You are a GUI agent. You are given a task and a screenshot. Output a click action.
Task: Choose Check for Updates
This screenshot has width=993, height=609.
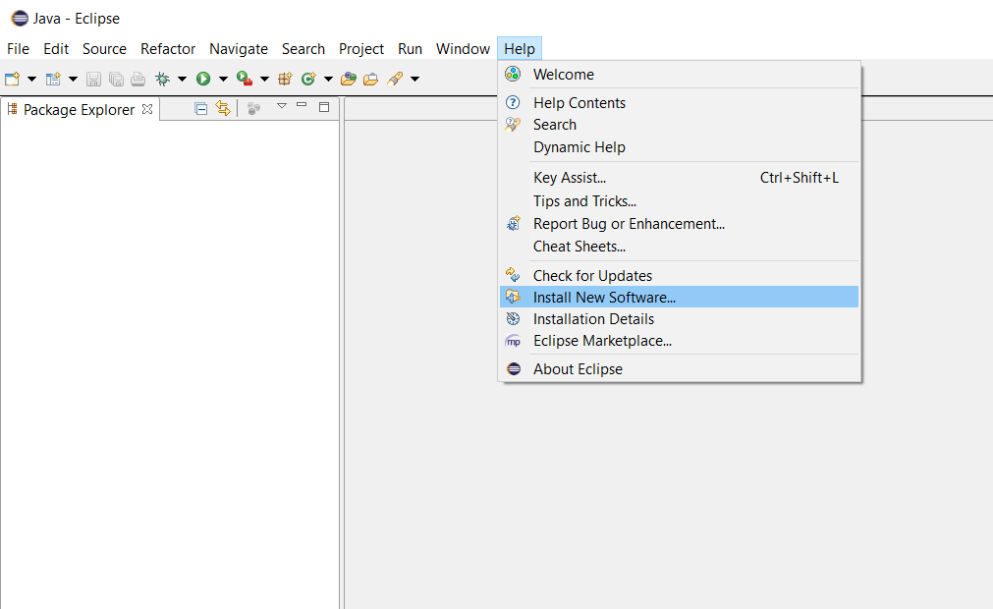(679, 275)
